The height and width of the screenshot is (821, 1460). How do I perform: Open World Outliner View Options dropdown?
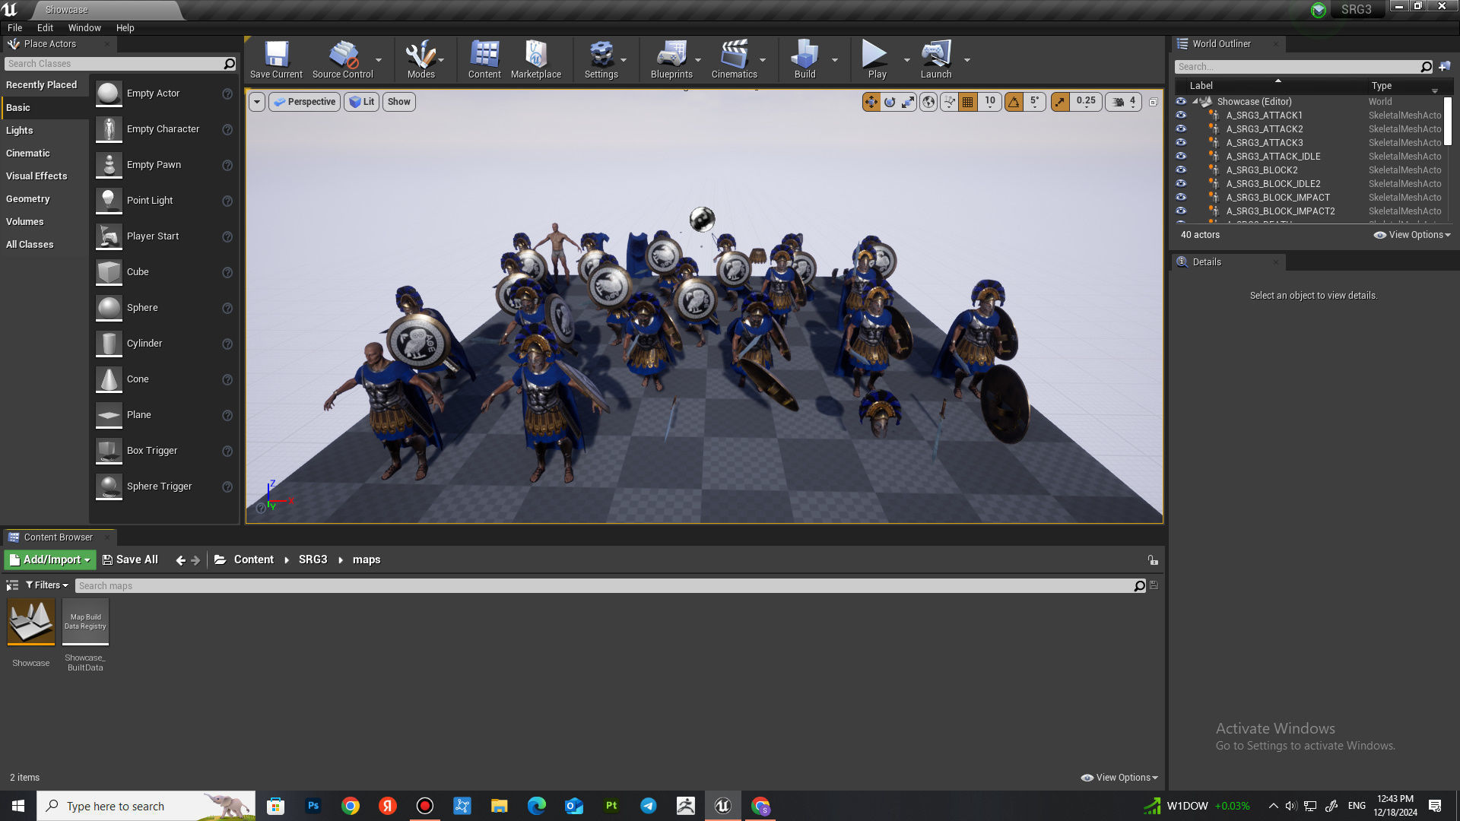[1412, 235]
